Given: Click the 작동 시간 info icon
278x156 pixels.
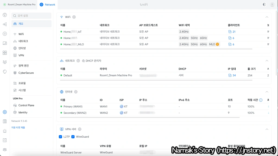Looking at the screenshot, I should [261, 100].
